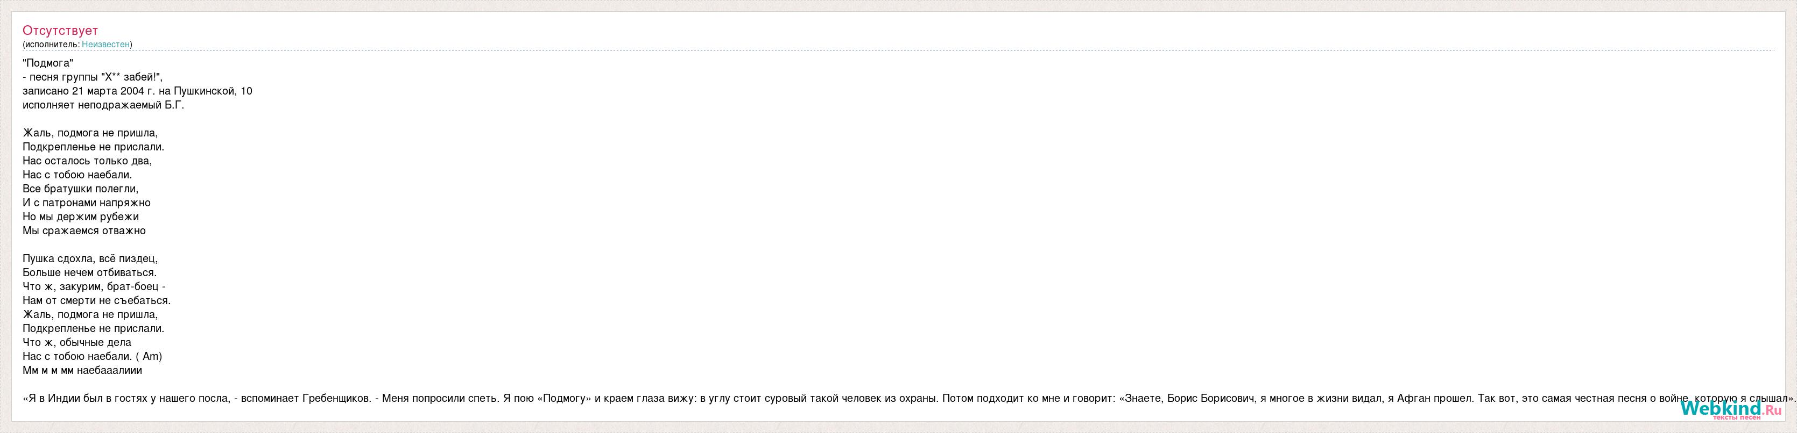Click the lyric "Что ж, обычные дела"

coord(77,342)
